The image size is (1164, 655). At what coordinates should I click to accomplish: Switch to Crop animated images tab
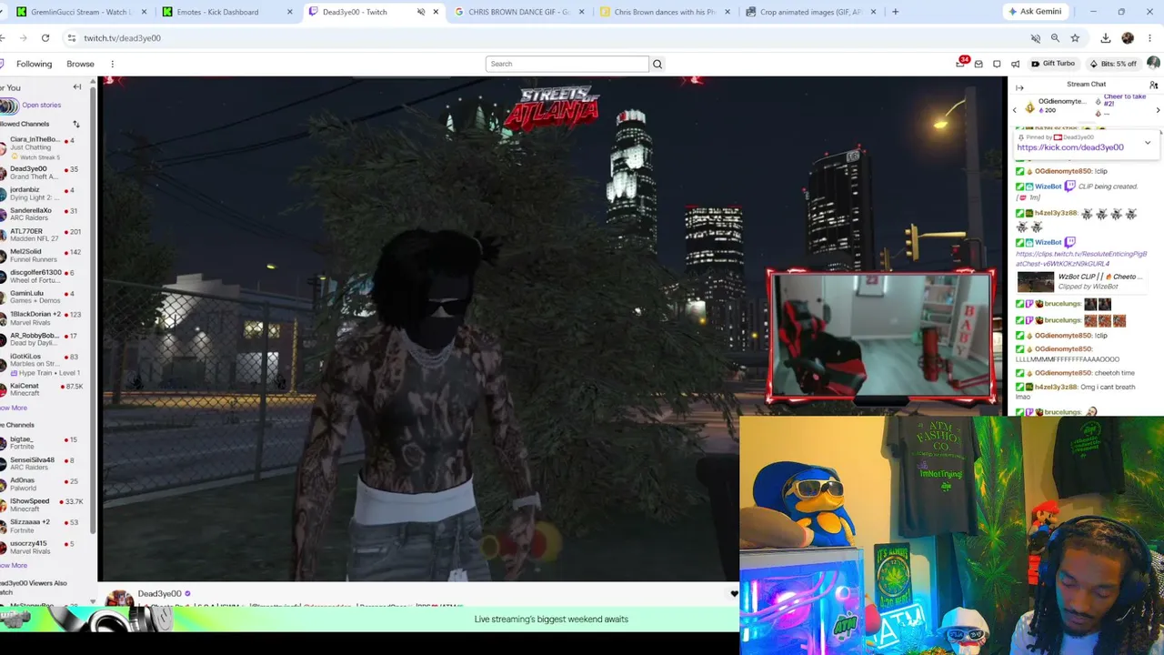point(811,12)
